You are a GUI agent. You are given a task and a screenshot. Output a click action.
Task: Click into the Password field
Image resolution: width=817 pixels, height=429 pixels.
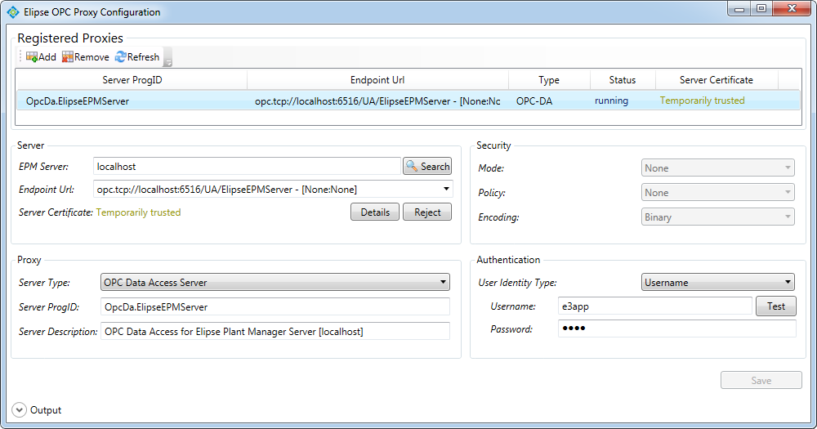(x=676, y=329)
